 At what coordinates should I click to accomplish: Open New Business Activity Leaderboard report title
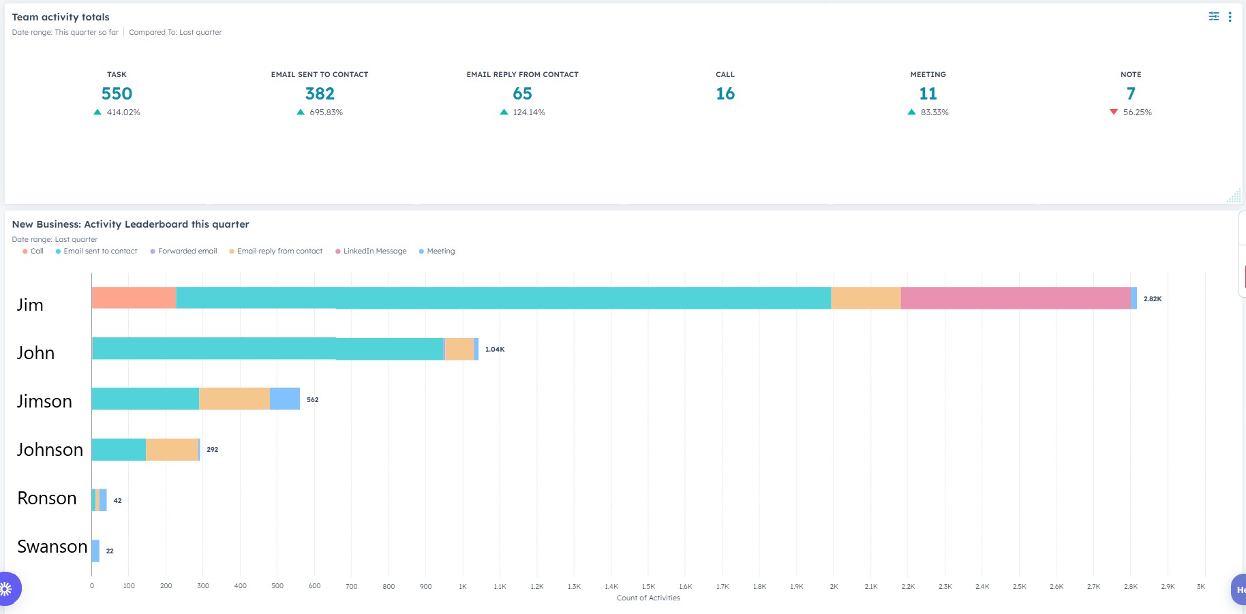(131, 224)
